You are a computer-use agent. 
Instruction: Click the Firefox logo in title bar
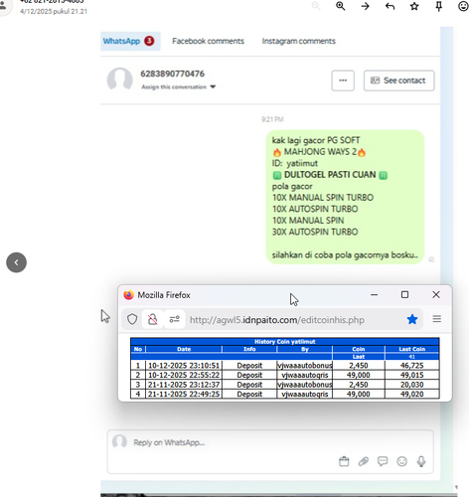128,295
